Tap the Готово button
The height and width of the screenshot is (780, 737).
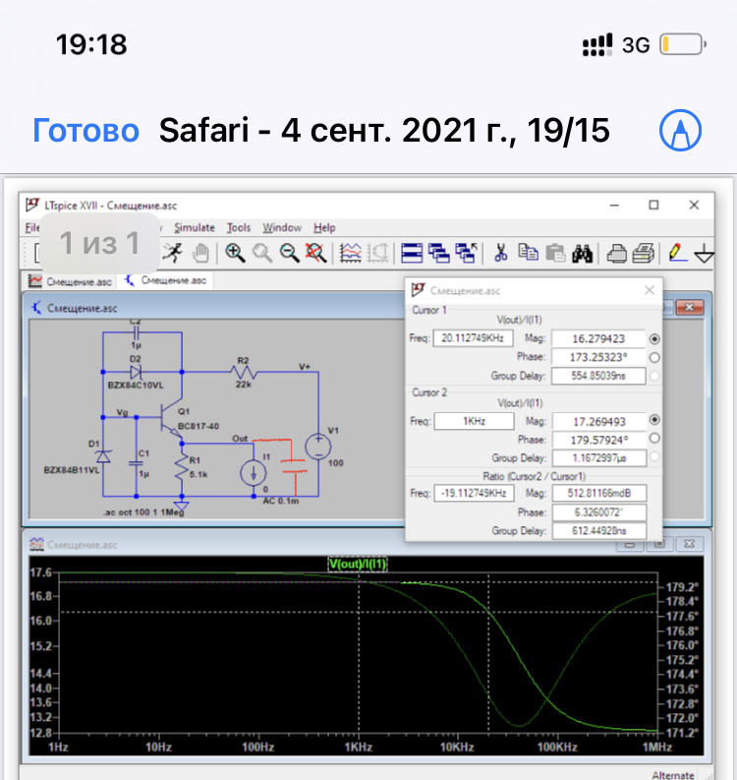pos(86,130)
